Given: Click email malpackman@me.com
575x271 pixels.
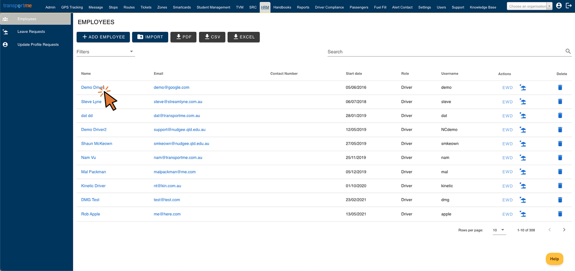Looking at the screenshot, I should [x=175, y=172].
